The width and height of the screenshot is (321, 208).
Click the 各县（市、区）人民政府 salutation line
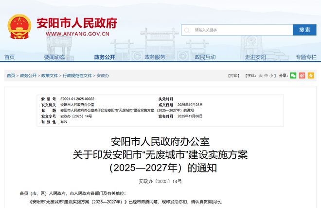coord(72,193)
